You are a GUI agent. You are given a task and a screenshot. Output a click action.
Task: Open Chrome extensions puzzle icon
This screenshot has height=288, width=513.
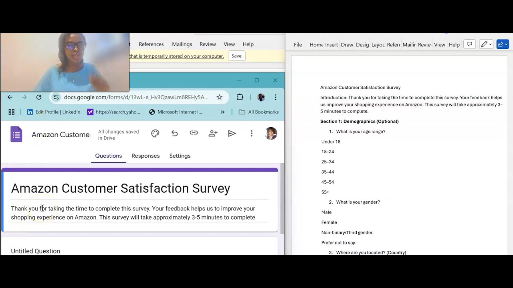[x=240, y=97]
